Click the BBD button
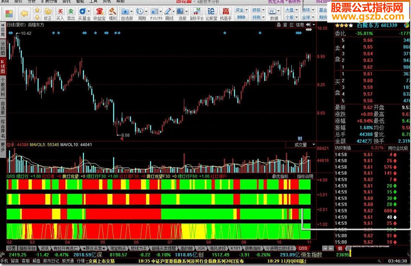This screenshot has width=411, height=266. click(x=241, y=17)
